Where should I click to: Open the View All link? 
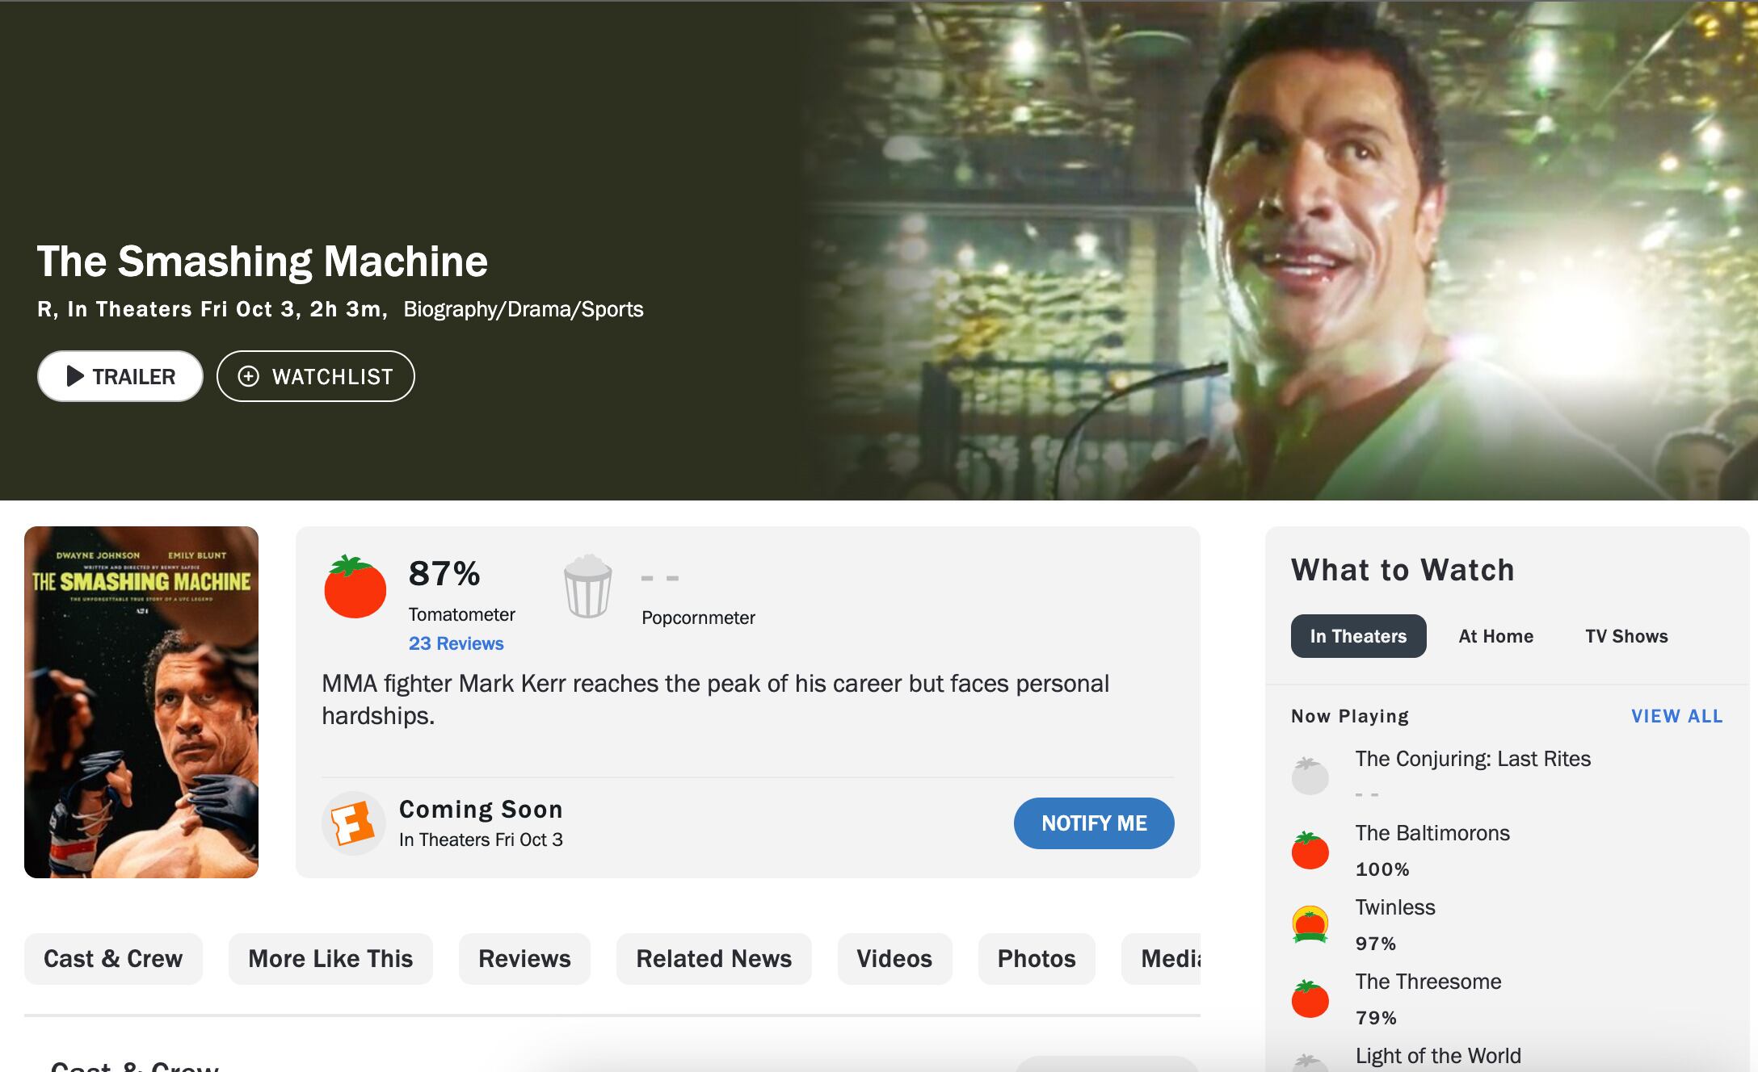coord(1677,716)
